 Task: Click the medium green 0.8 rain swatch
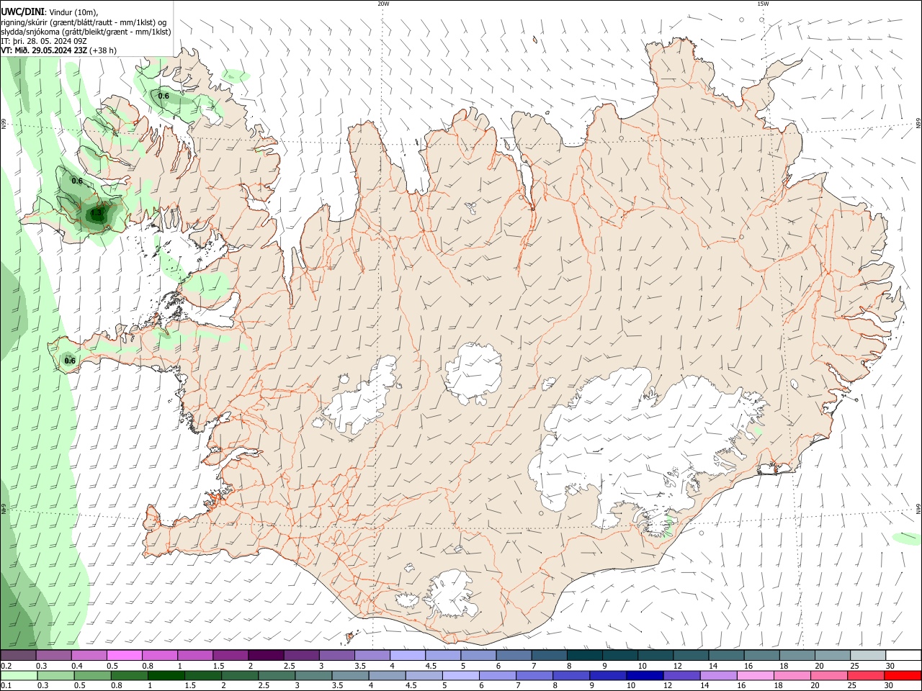(x=130, y=676)
